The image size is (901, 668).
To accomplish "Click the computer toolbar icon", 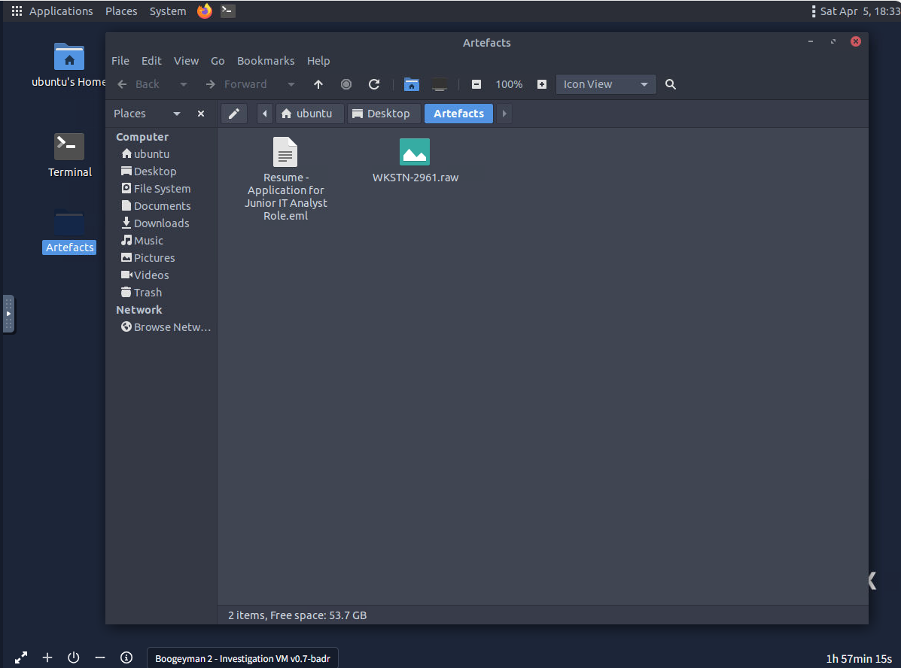I will (440, 84).
